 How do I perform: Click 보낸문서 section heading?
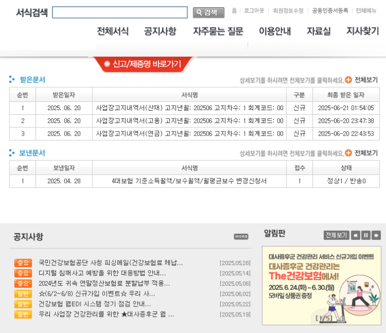click(x=32, y=153)
